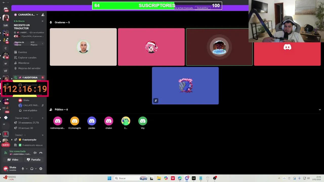324x182 pixels.
Task: Click audience member O Limonagrio
Action: coord(75,123)
